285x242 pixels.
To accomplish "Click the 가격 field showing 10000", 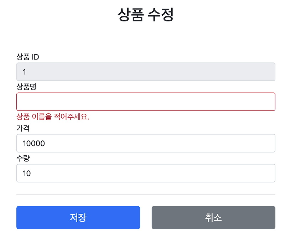I will coord(145,143).
